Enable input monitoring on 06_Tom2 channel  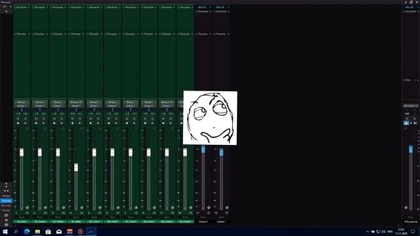coord(116,123)
